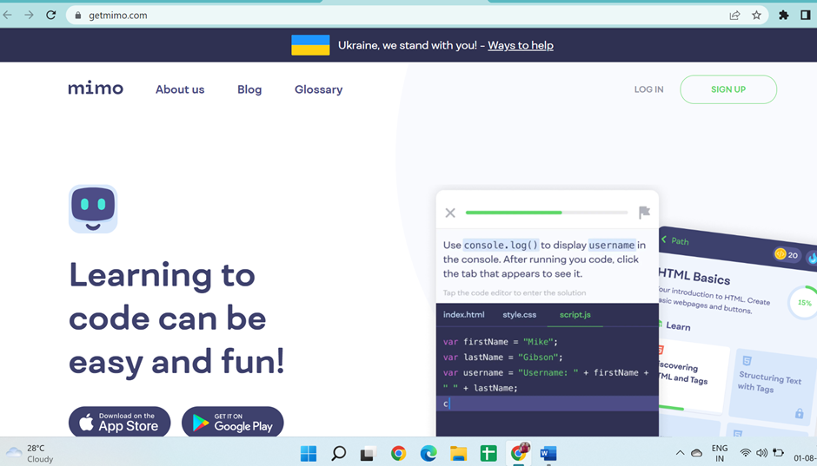Image resolution: width=817 pixels, height=466 pixels.
Task: Click LOG IN
Action: tap(648, 89)
